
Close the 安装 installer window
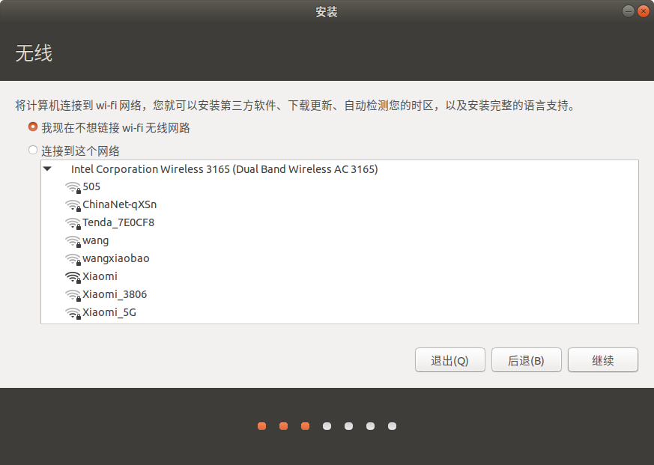[x=644, y=11]
